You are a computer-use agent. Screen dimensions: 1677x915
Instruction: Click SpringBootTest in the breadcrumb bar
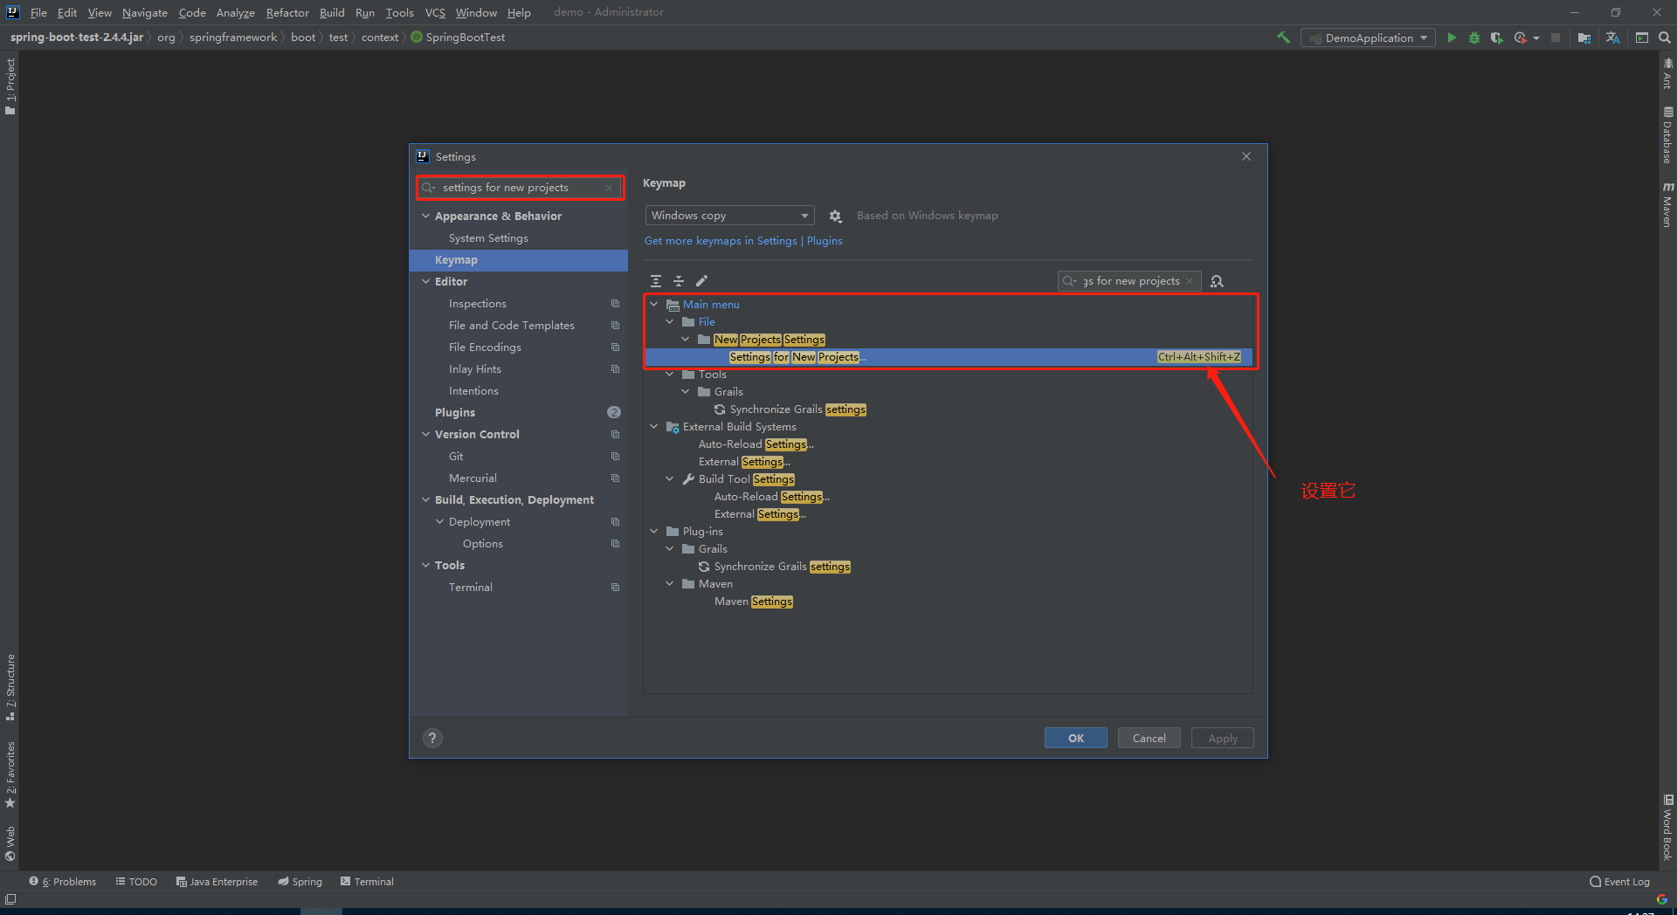[459, 38]
